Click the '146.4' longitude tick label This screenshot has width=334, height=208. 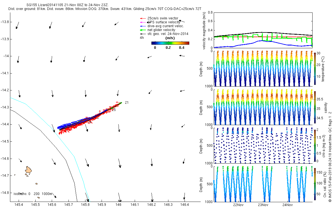[185, 205]
